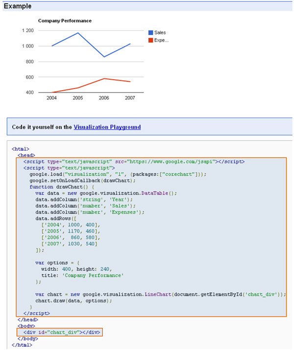Click the closing </html> tag
The height and width of the screenshot is (350, 294).
point(22,345)
